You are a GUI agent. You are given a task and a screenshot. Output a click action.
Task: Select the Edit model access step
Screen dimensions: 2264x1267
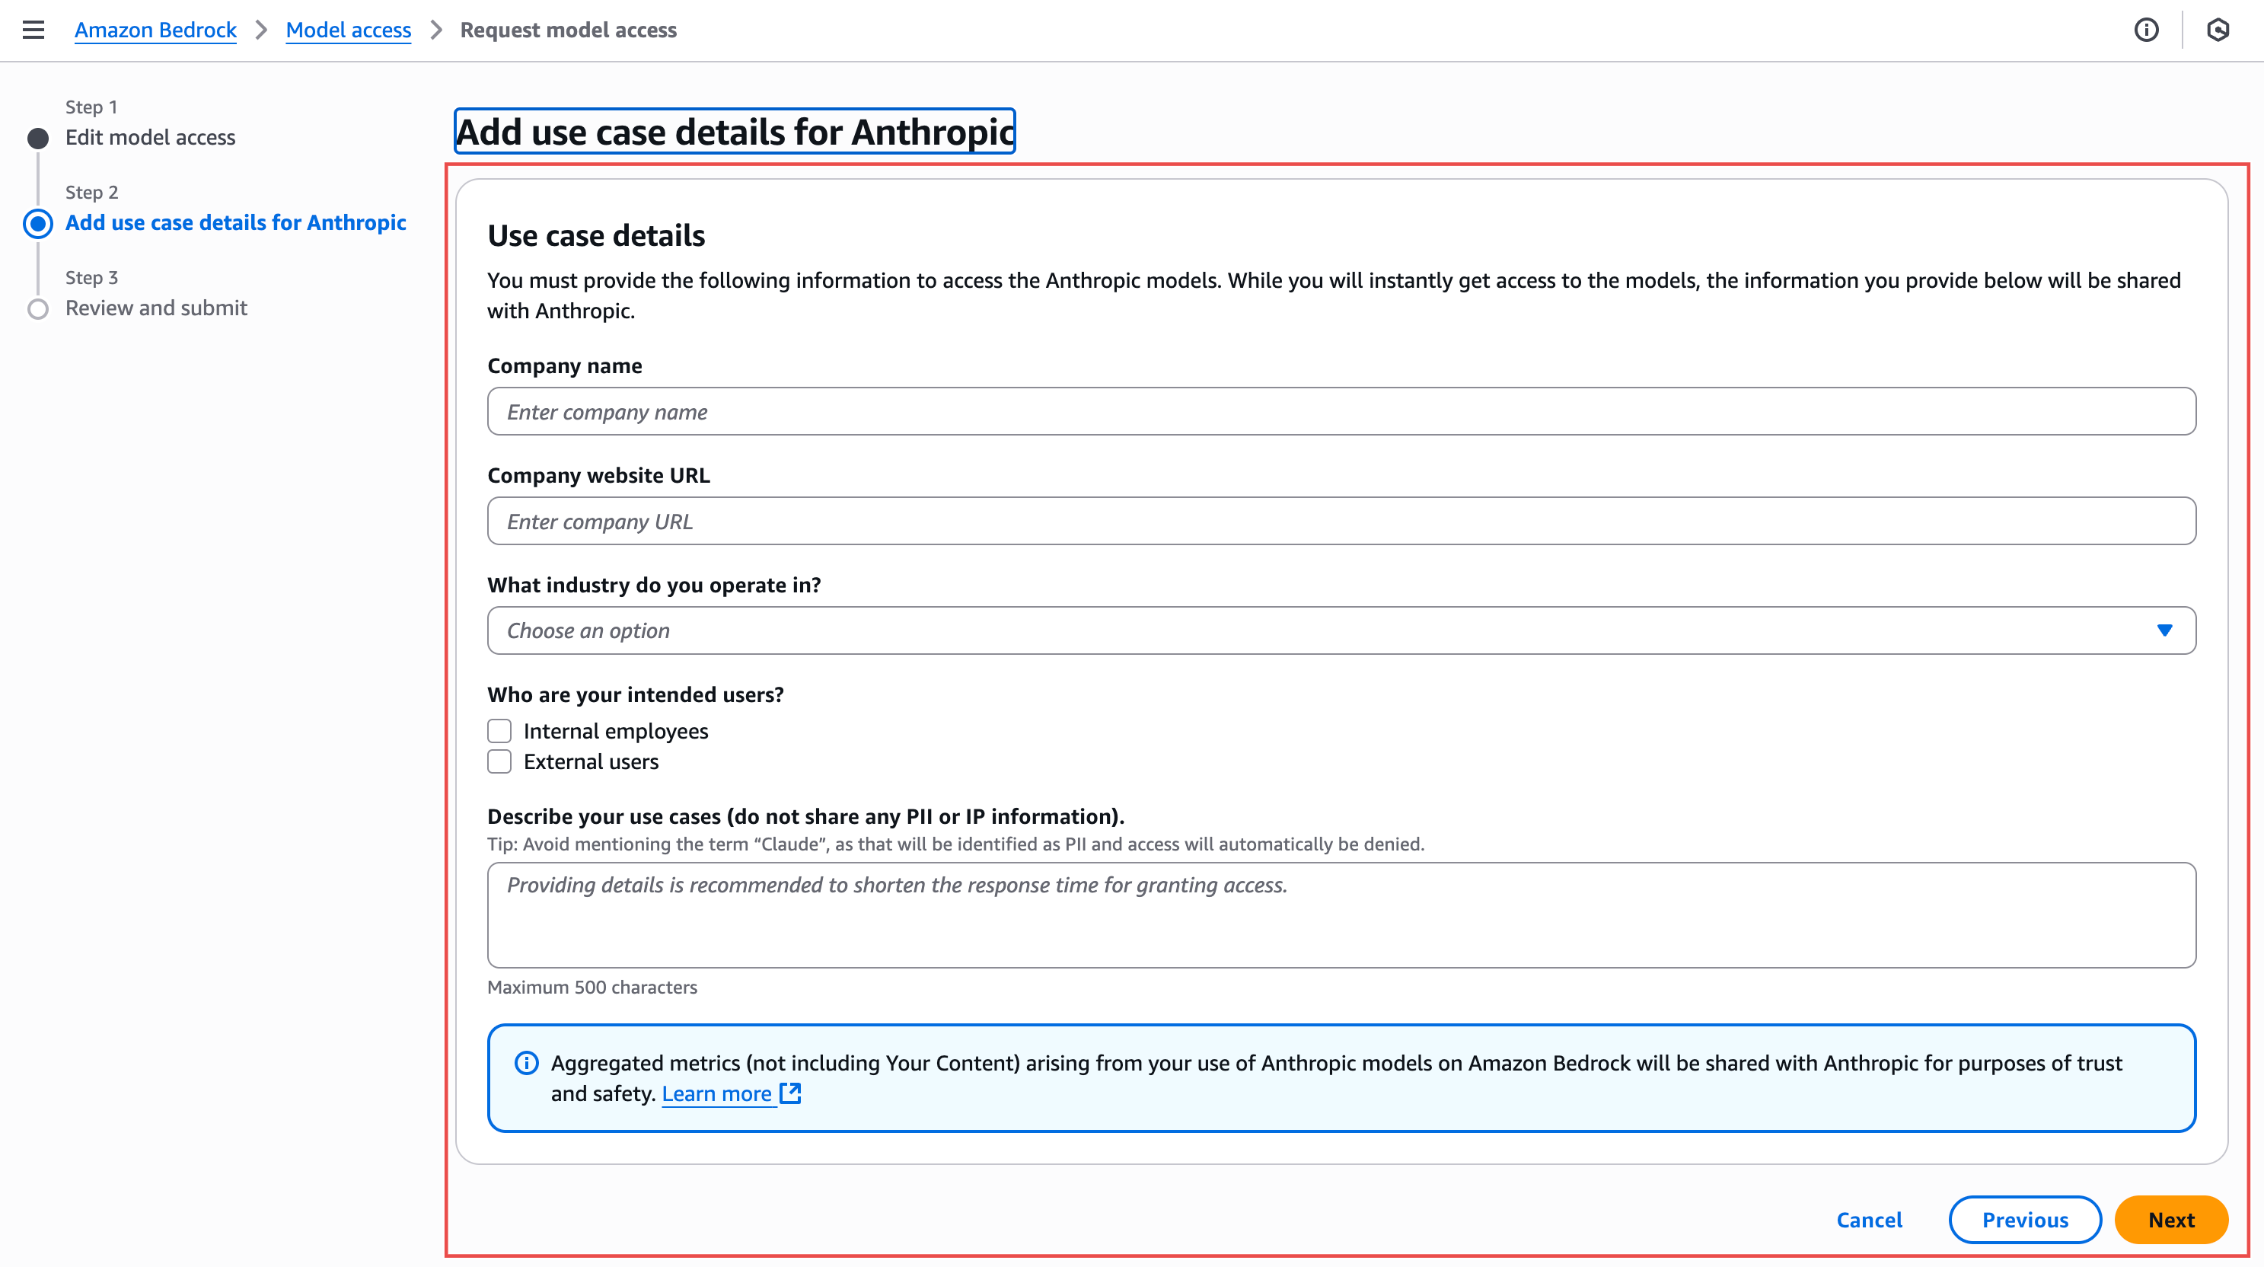tap(151, 137)
